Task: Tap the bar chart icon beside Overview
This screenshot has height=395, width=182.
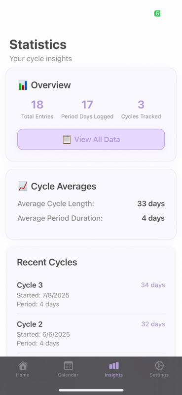Action: point(23,85)
